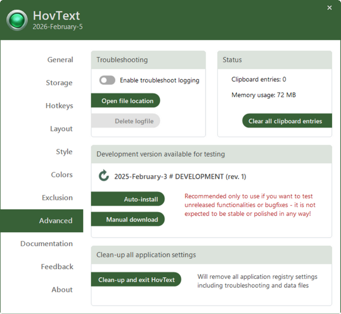
Task: Go to the Hotkeys tab
Action: 59,106
